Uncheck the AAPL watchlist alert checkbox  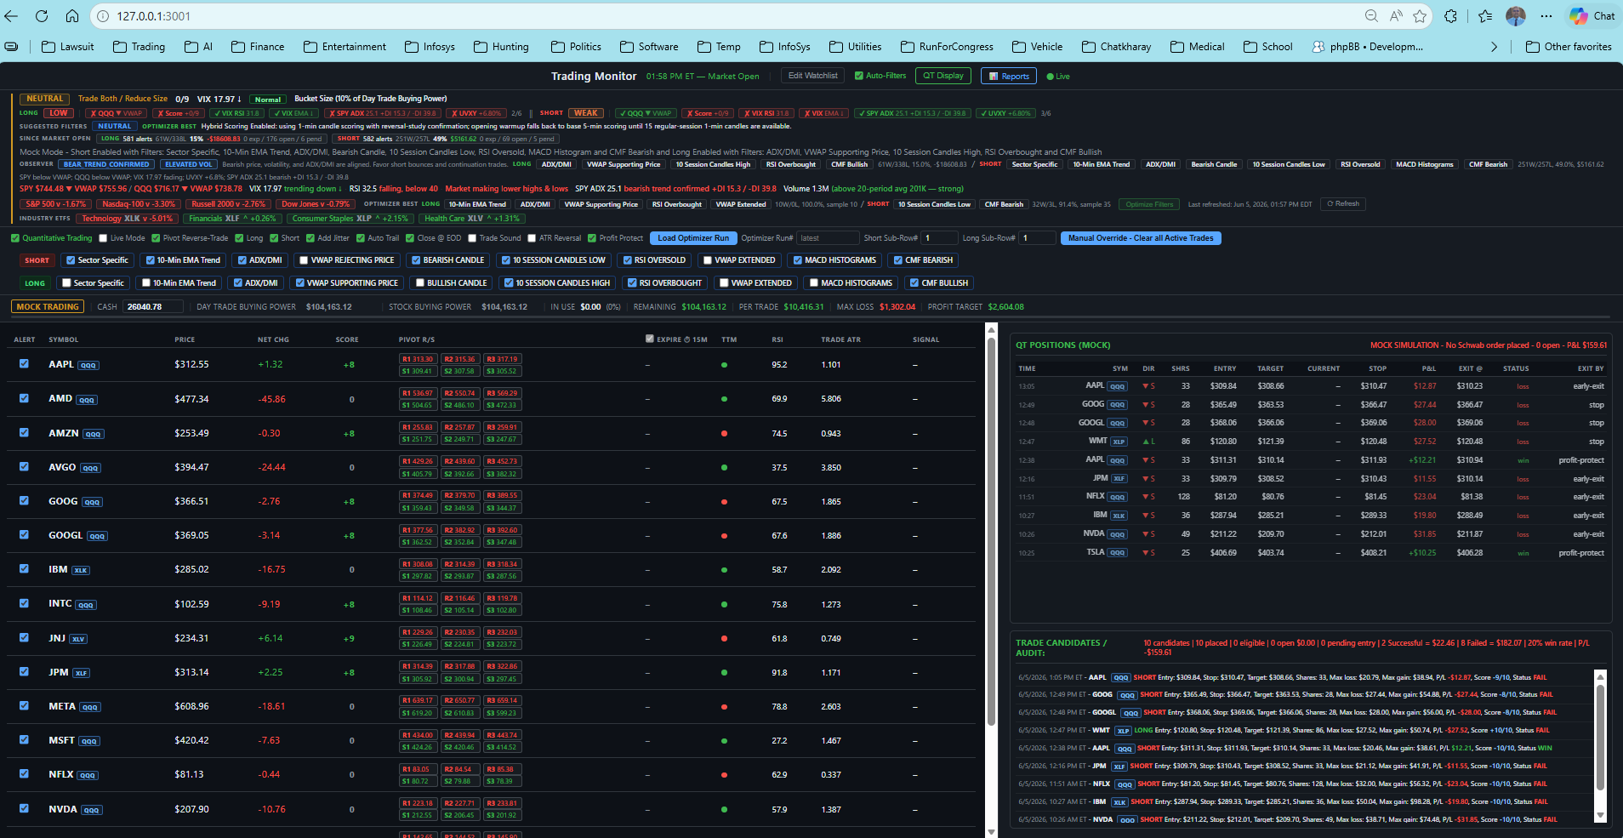pyautogui.click(x=24, y=363)
